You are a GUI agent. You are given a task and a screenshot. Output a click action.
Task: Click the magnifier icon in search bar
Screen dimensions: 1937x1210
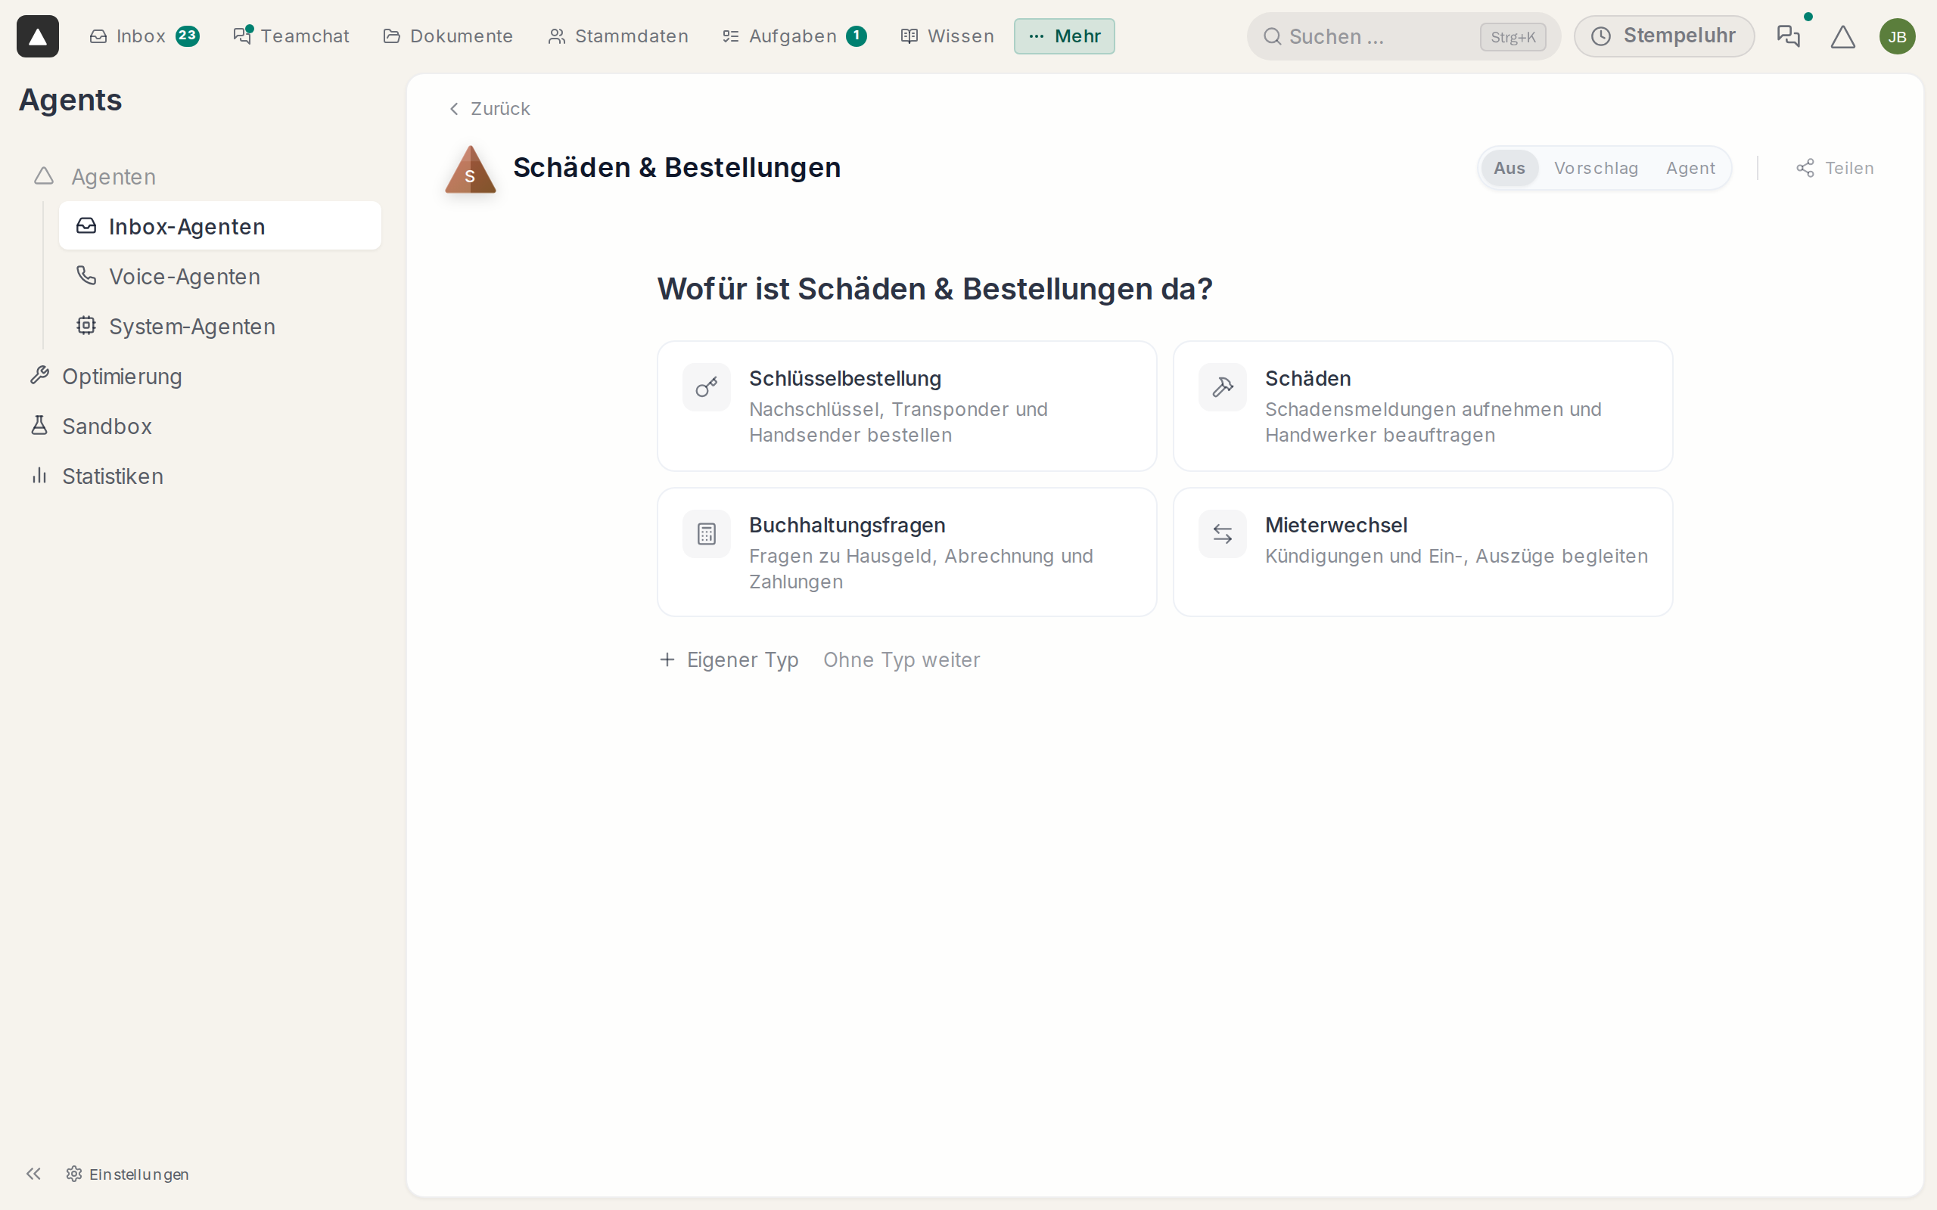pos(1272,37)
